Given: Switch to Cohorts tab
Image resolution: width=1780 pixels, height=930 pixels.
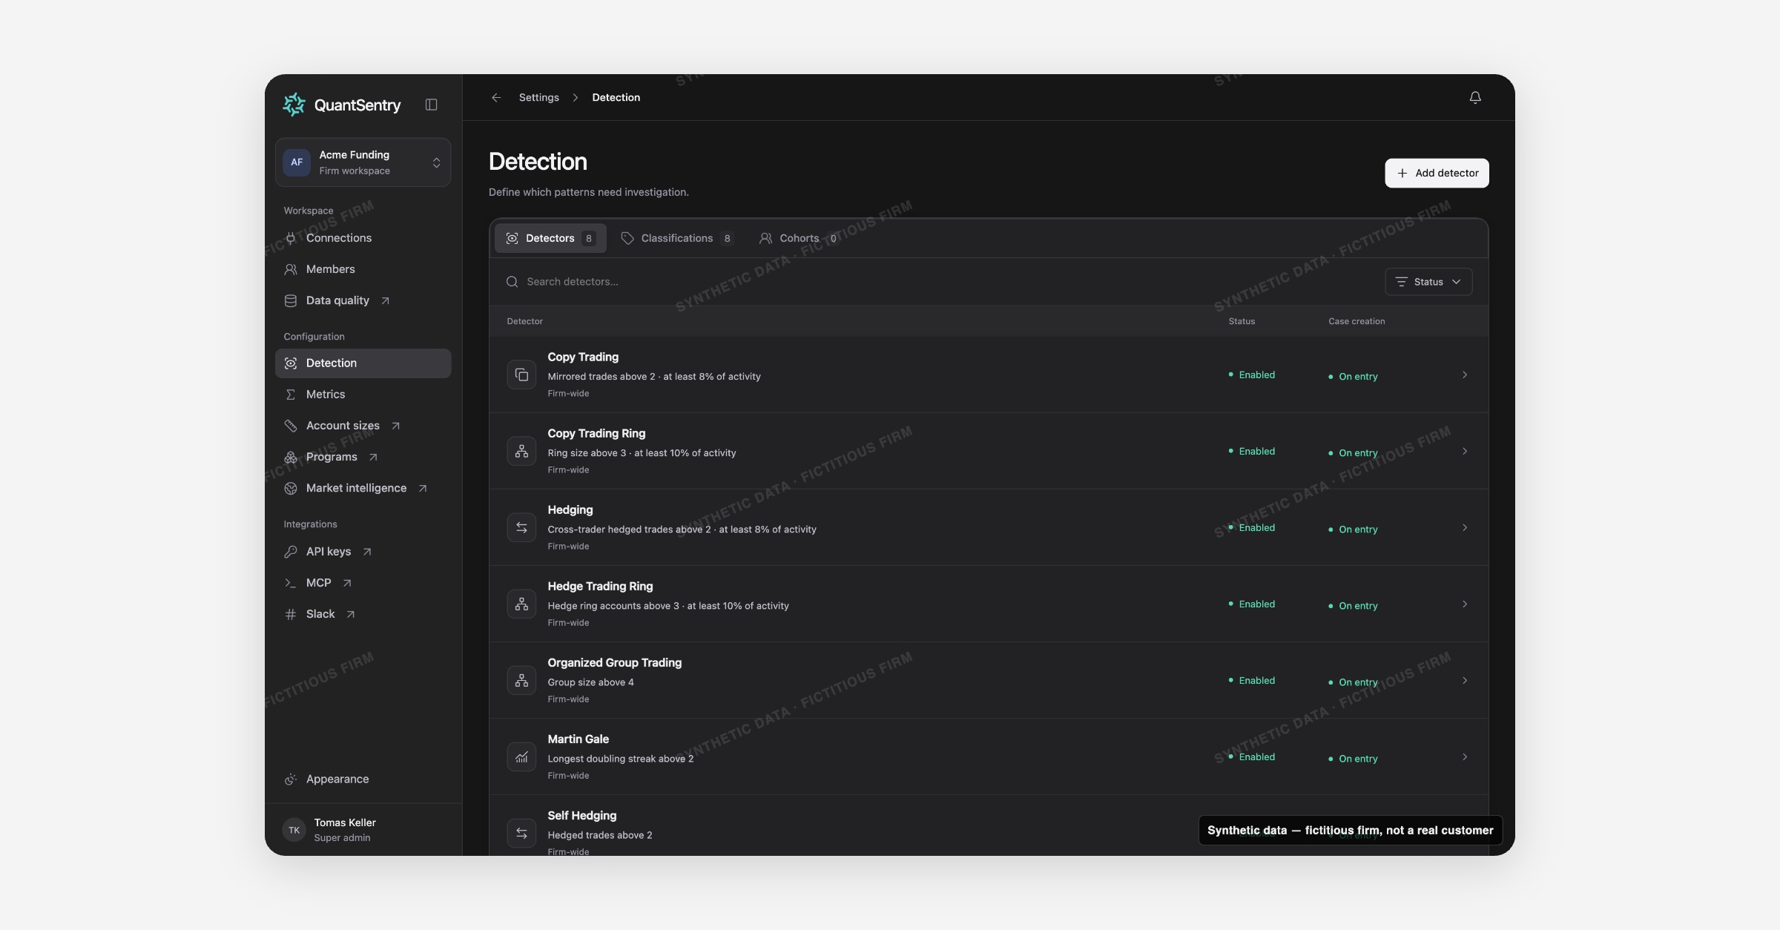Looking at the screenshot, I should [x=799, y=238].
